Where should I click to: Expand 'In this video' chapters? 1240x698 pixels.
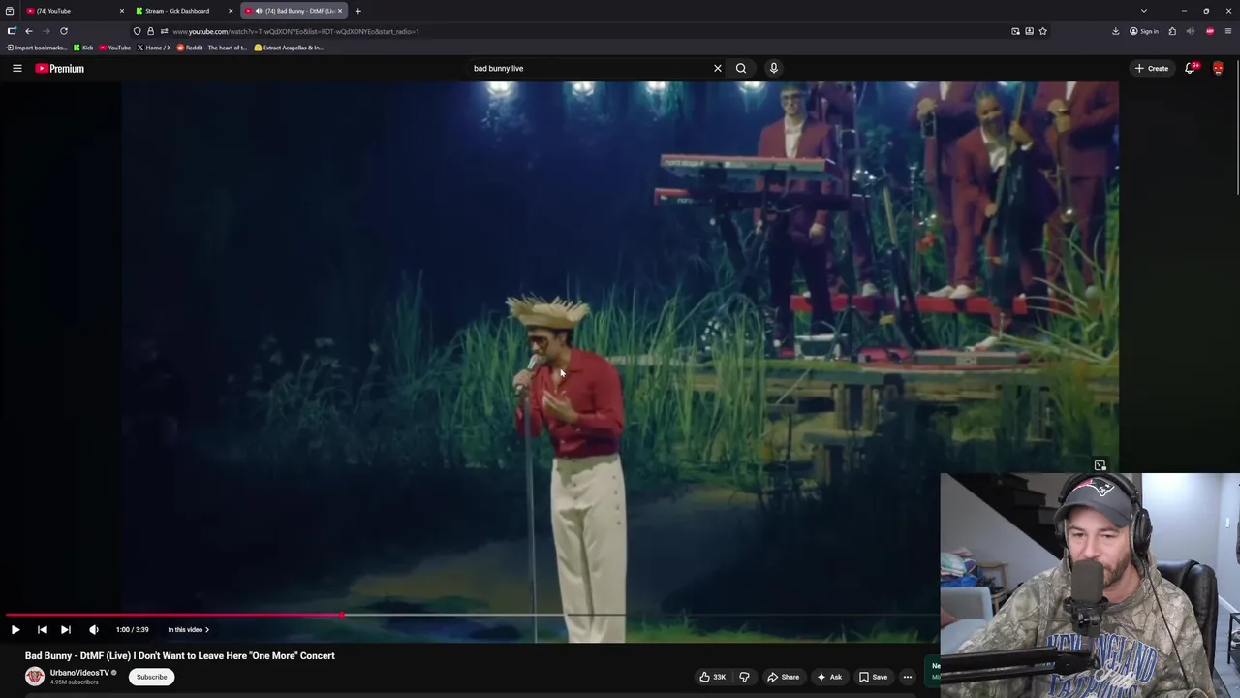[x=188, y=630]
